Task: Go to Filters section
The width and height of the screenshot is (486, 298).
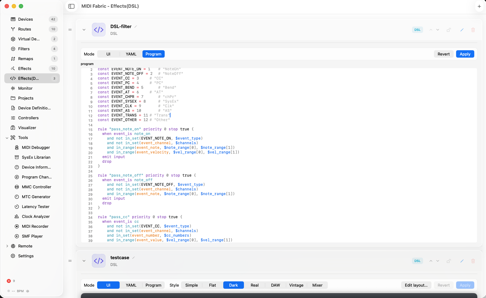Action: 32,49
